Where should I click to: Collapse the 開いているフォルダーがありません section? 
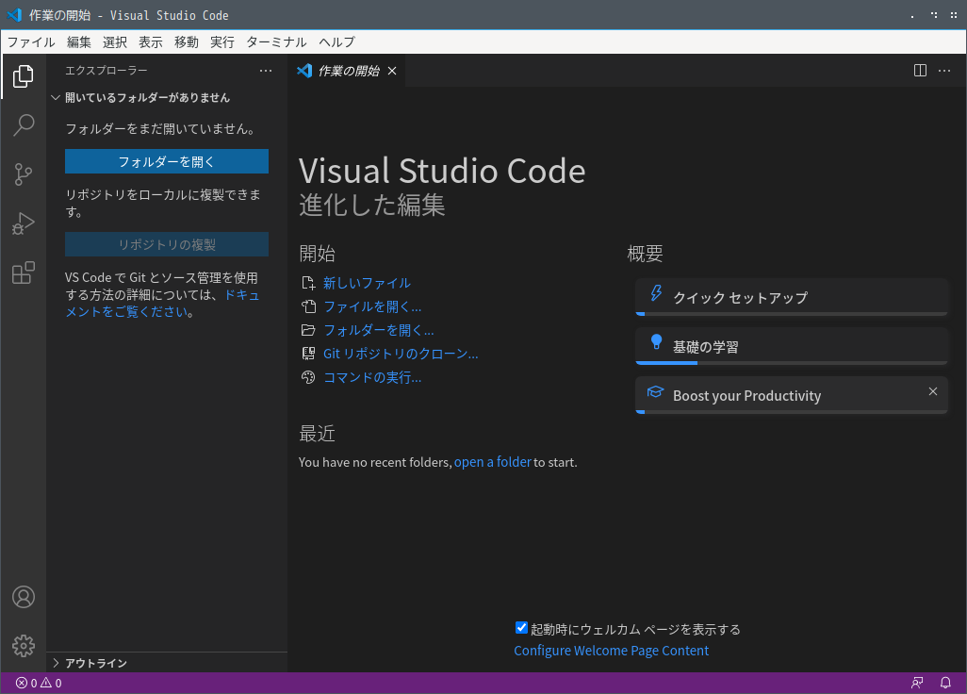[167, 97]
